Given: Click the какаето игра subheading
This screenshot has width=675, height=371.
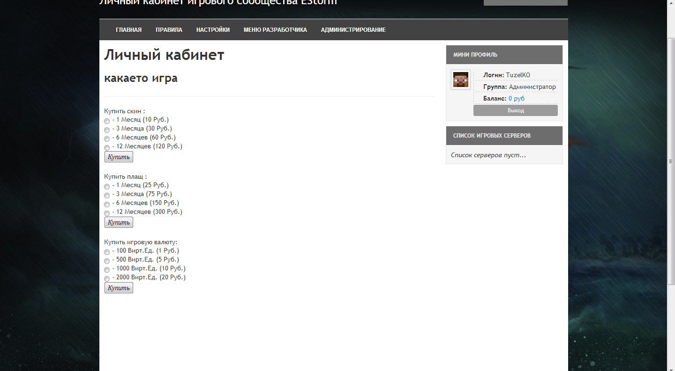Looking at the screenshot, I should point(141,78).
